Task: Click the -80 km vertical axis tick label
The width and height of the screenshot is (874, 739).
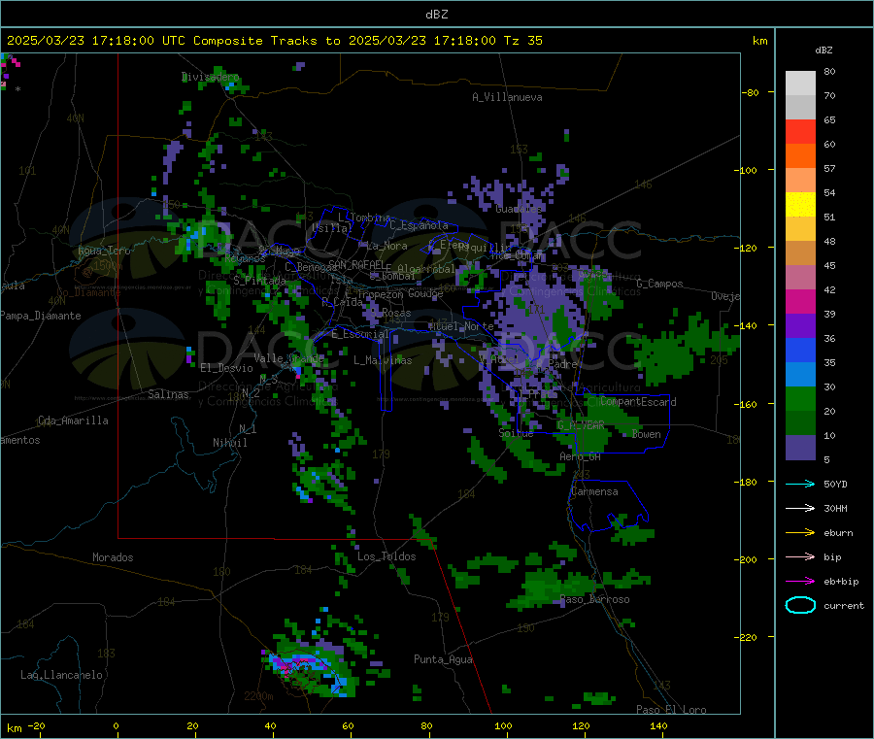Action: pyautogui.click(x=750, y=92)
